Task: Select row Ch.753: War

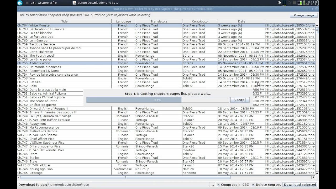Action: tap(166, 78)
